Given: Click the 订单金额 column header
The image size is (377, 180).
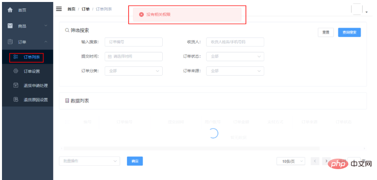Looking at the screenshot, I should pyautogui.click(x=241, y=122).
